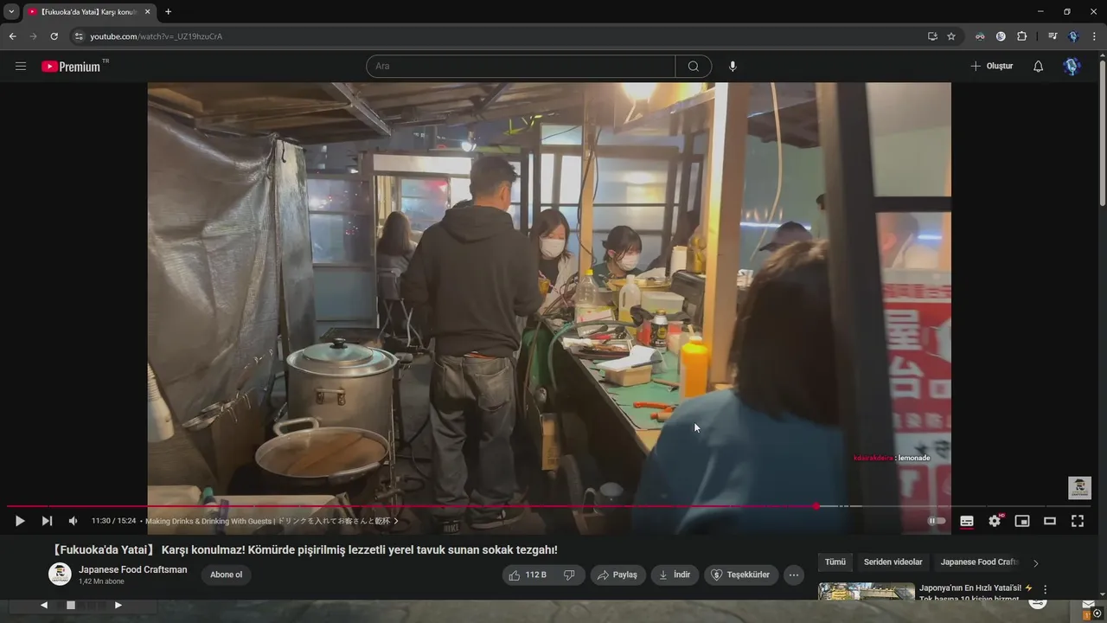Mute the video volume

point(74,521)
